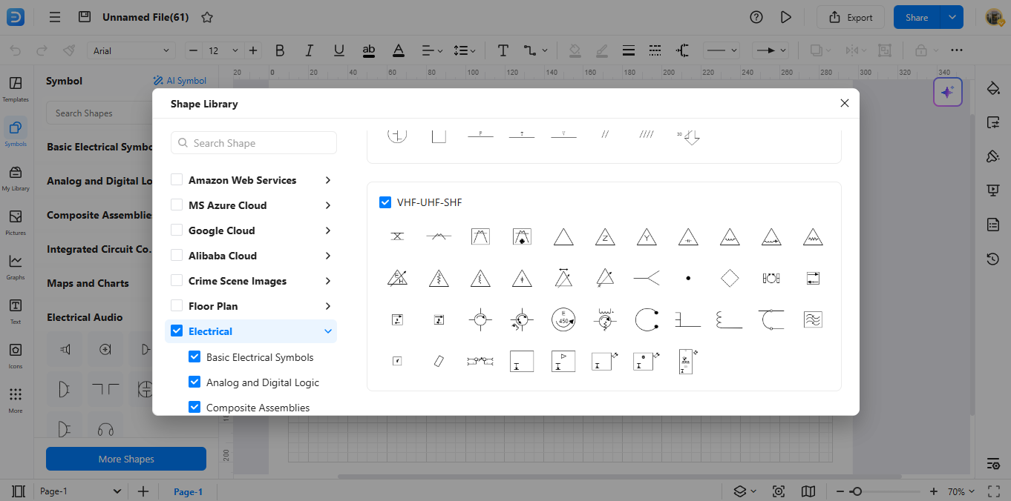Click the font color icon
1011x501 pixels.
(x=399, y=50)
